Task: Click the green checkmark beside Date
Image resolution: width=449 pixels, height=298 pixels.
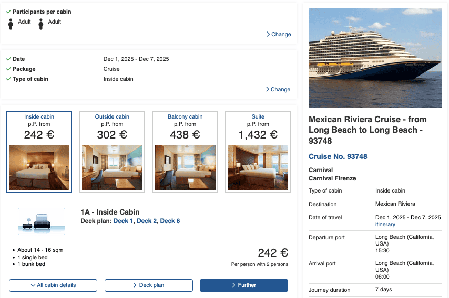Action: tap(8, 59)
